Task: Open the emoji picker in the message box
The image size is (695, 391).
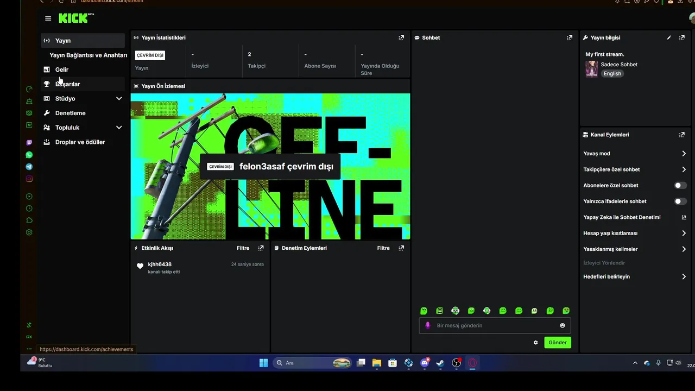Action: [563, 325]
